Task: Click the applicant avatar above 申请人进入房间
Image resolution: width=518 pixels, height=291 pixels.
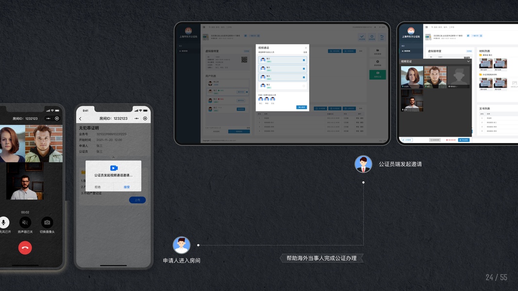Action: tap(182, 245)
